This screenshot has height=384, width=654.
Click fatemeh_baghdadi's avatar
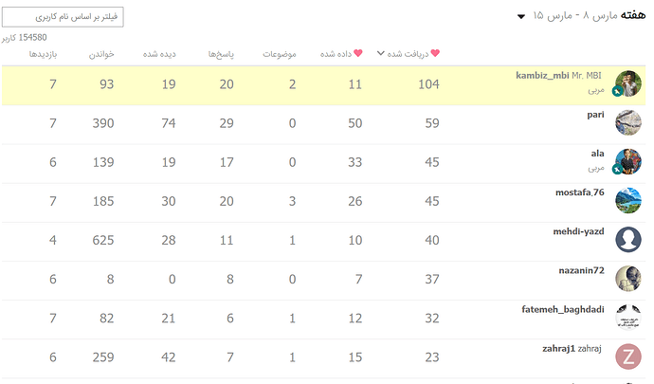[x=628, y=318]
